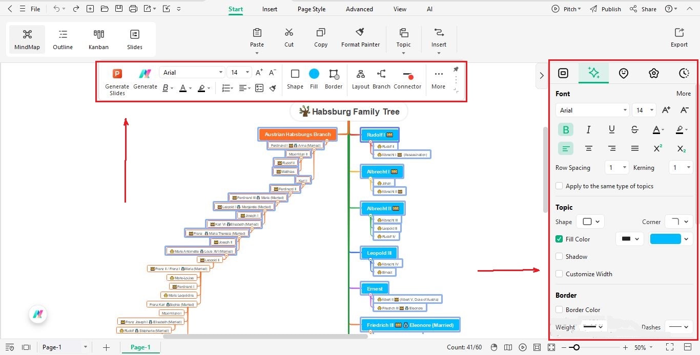The height and width of the screenshot is (355, 700).
Task: Open the View ribbon tab
Action: coord(400,9)
